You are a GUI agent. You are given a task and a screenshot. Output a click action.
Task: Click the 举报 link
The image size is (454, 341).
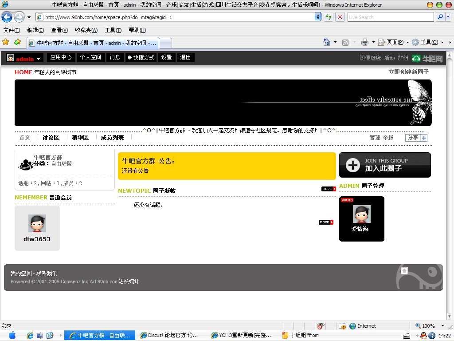pyautogui.click(x=388, y=138)
